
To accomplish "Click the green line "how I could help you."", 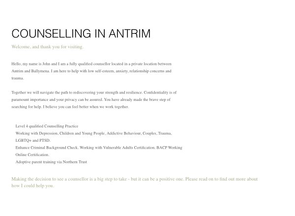I will (33, 185).
